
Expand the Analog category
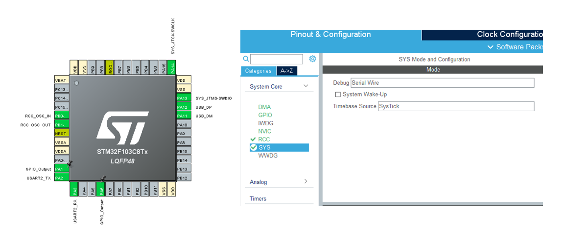click(305, 181)
